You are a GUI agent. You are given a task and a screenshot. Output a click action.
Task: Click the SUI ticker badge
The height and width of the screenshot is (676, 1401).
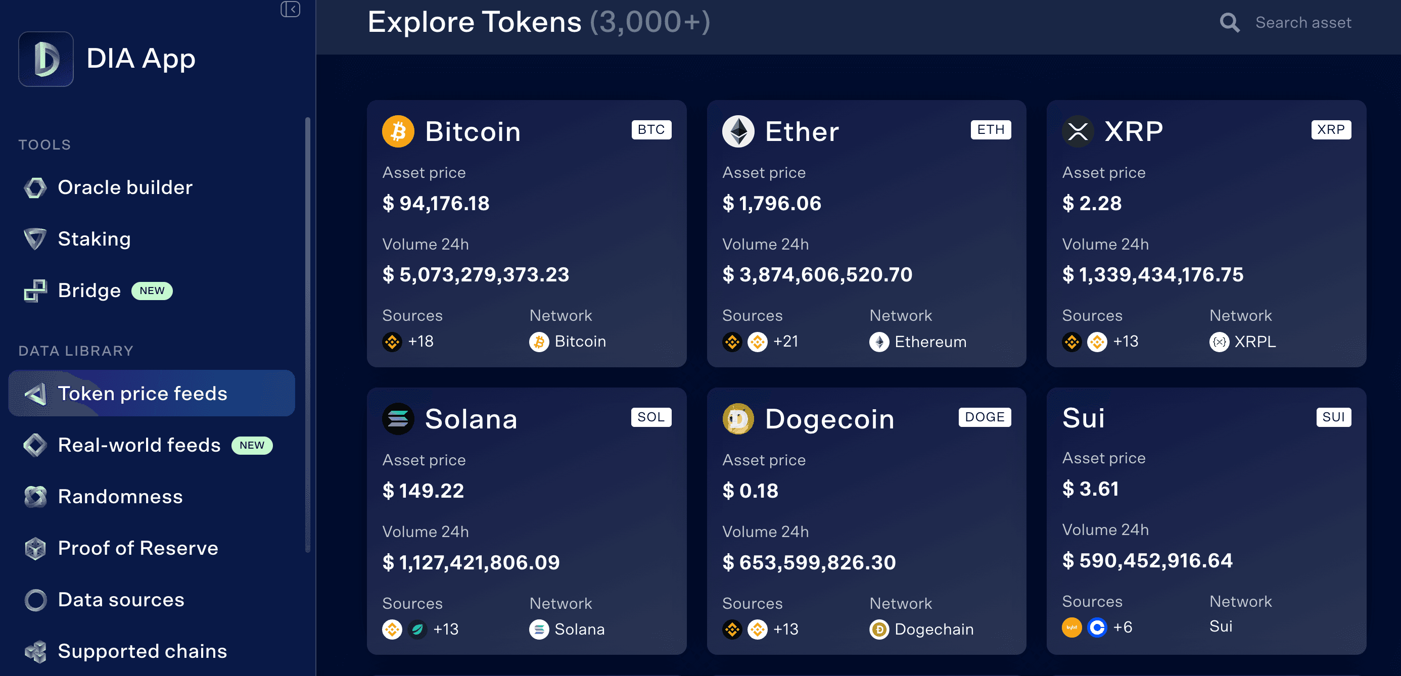coord(1333,417)
